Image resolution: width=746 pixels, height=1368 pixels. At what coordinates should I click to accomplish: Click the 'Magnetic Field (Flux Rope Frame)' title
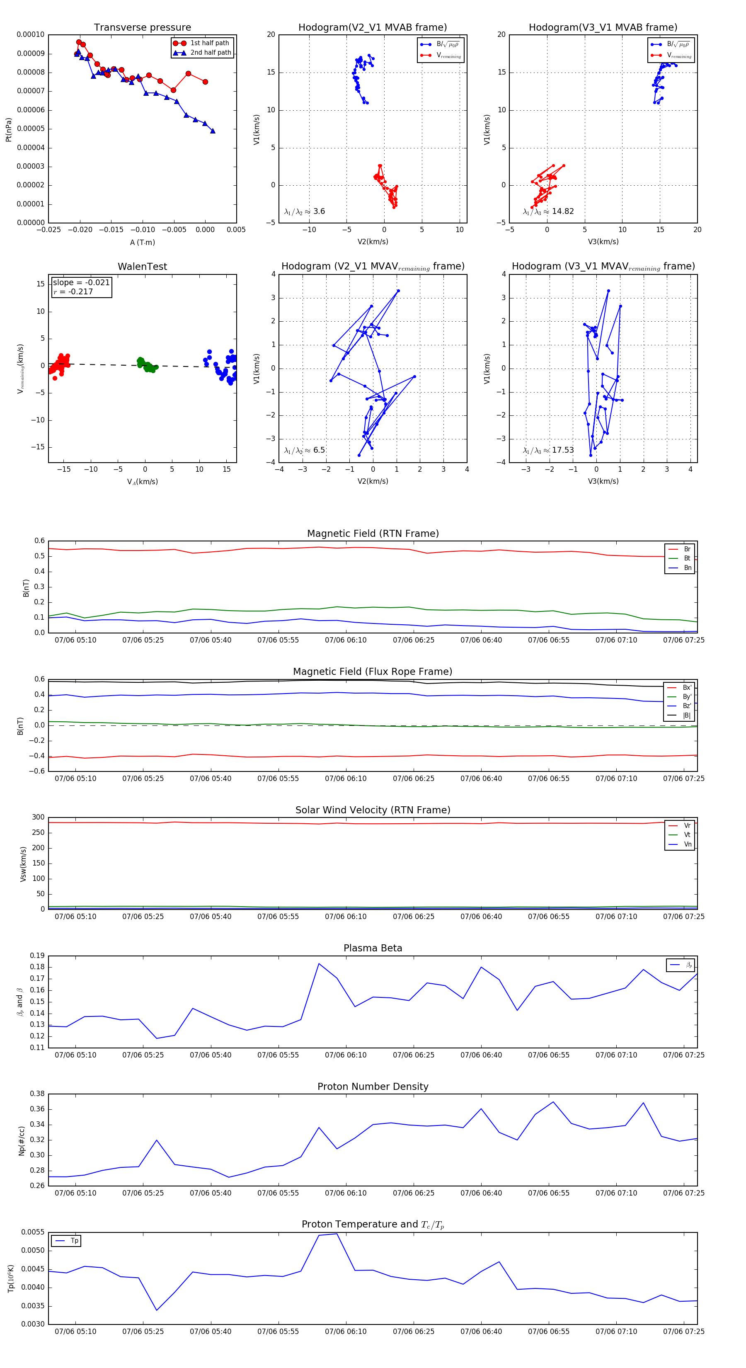[x=373, y=672]
